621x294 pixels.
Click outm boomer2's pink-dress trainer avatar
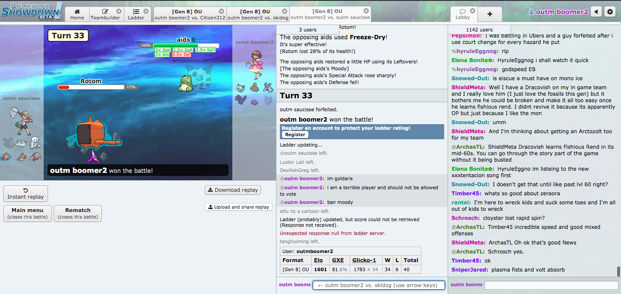(x=254, y=65)
